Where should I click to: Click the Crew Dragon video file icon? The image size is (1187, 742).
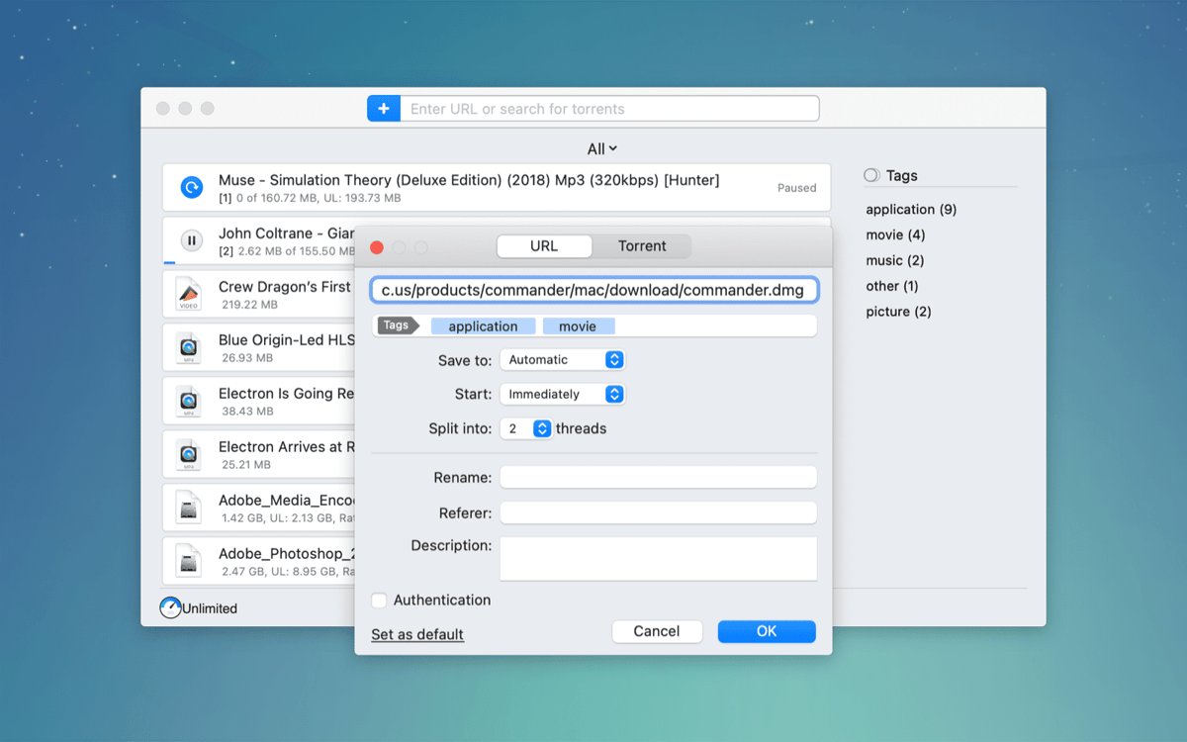189,294
